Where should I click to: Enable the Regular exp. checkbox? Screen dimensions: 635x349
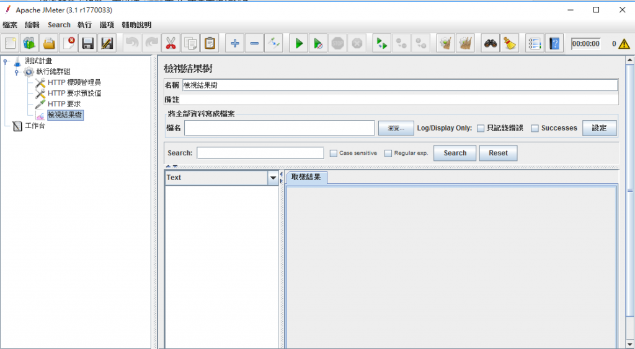[388, 153]
